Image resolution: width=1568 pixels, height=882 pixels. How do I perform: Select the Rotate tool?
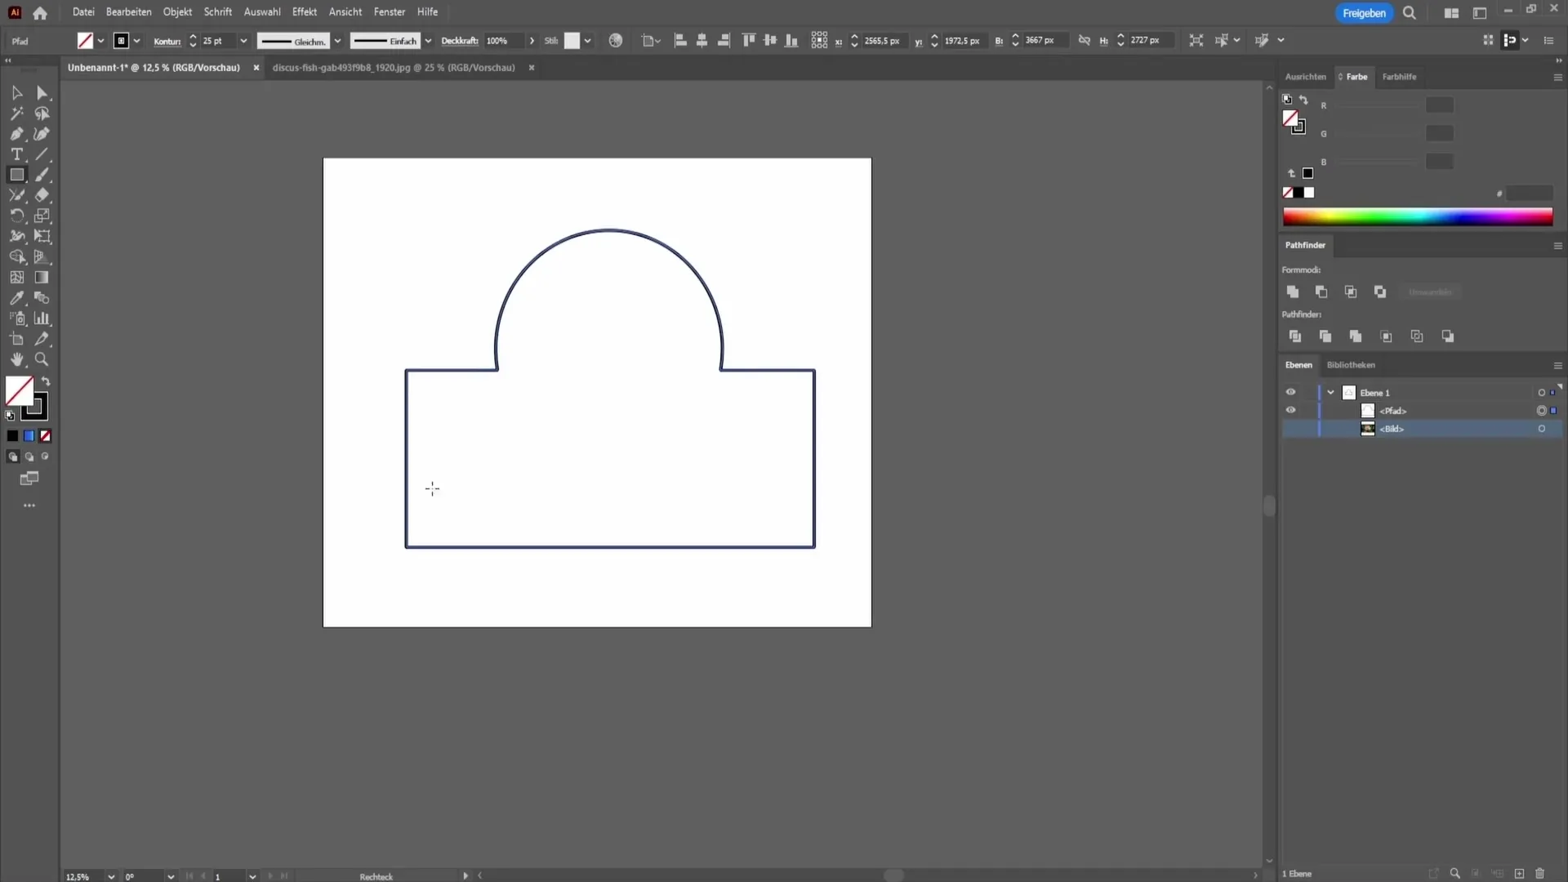(16, 216)
